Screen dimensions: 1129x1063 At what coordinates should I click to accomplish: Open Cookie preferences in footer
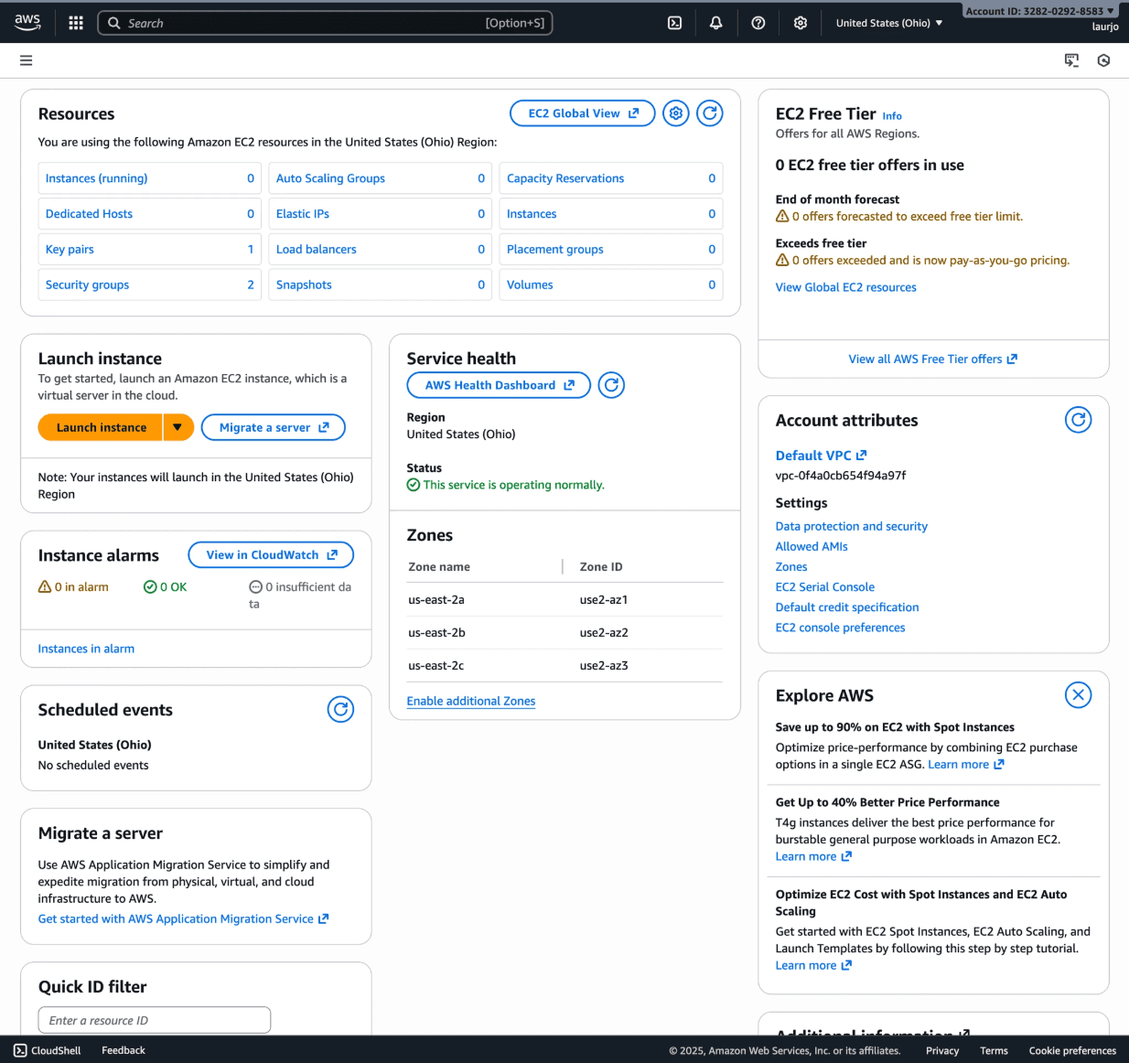(1072, 1050)
